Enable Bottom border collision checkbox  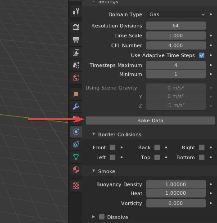coord(202,157)
